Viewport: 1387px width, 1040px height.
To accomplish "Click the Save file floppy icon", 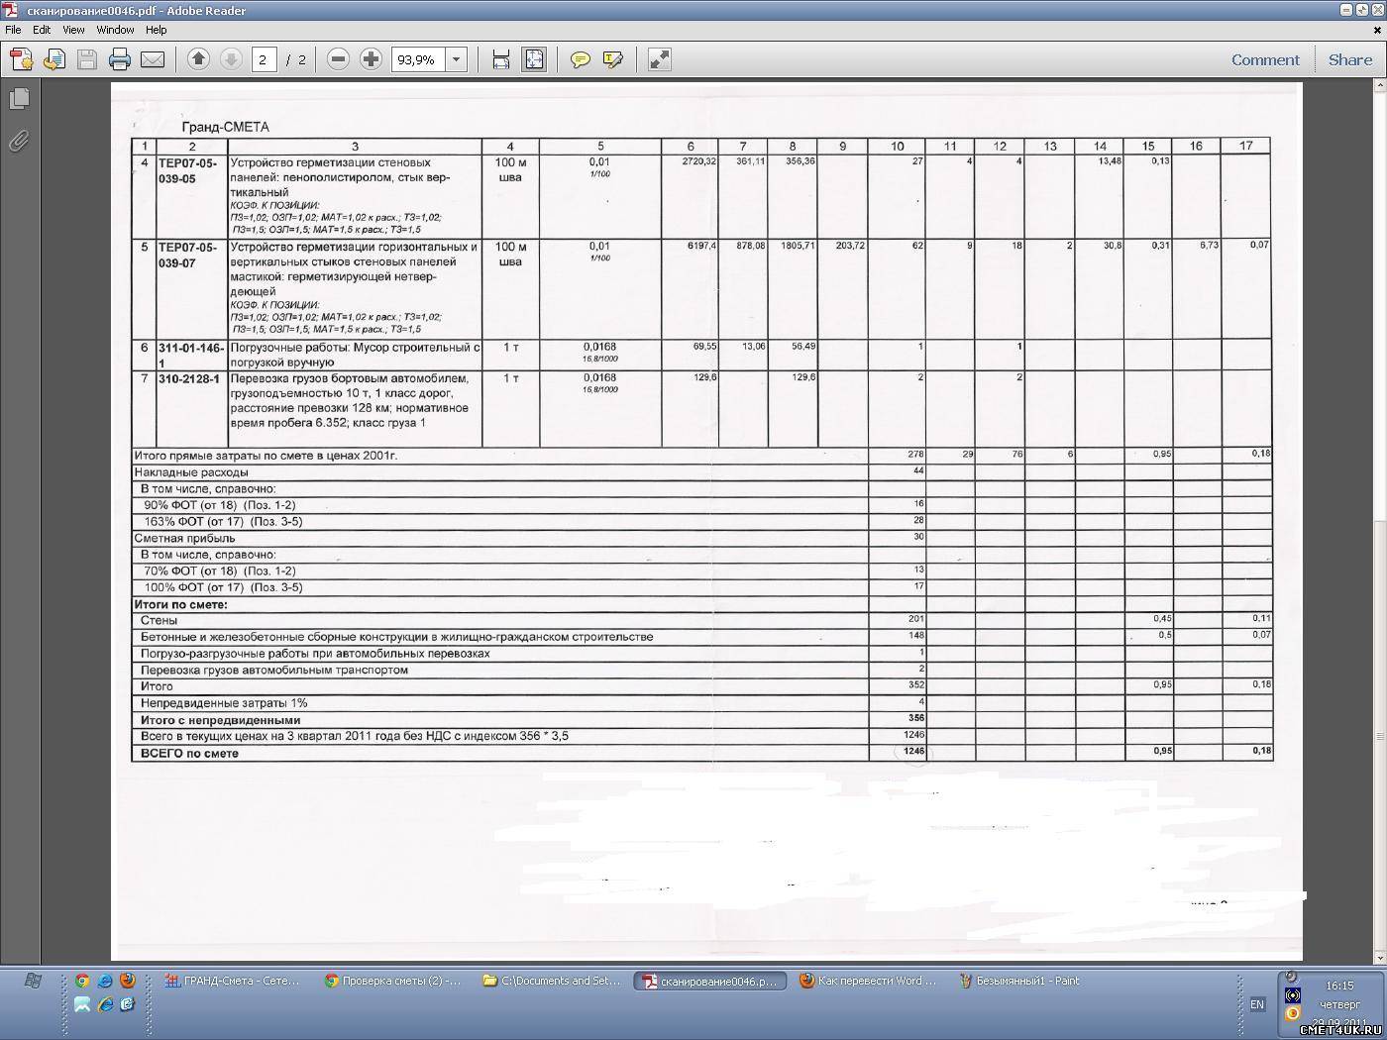I will [x=87, y=60].
